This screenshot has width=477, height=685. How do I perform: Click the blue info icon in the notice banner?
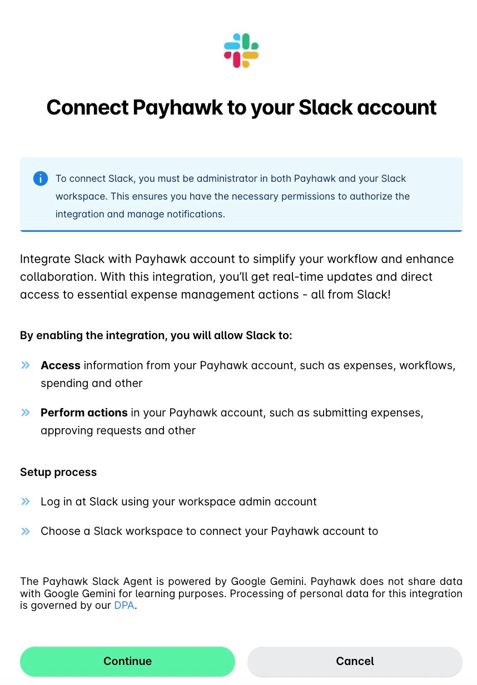coord(40,178)
